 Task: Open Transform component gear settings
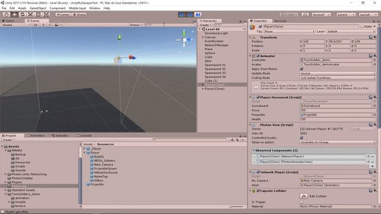[x=375, y=37]
